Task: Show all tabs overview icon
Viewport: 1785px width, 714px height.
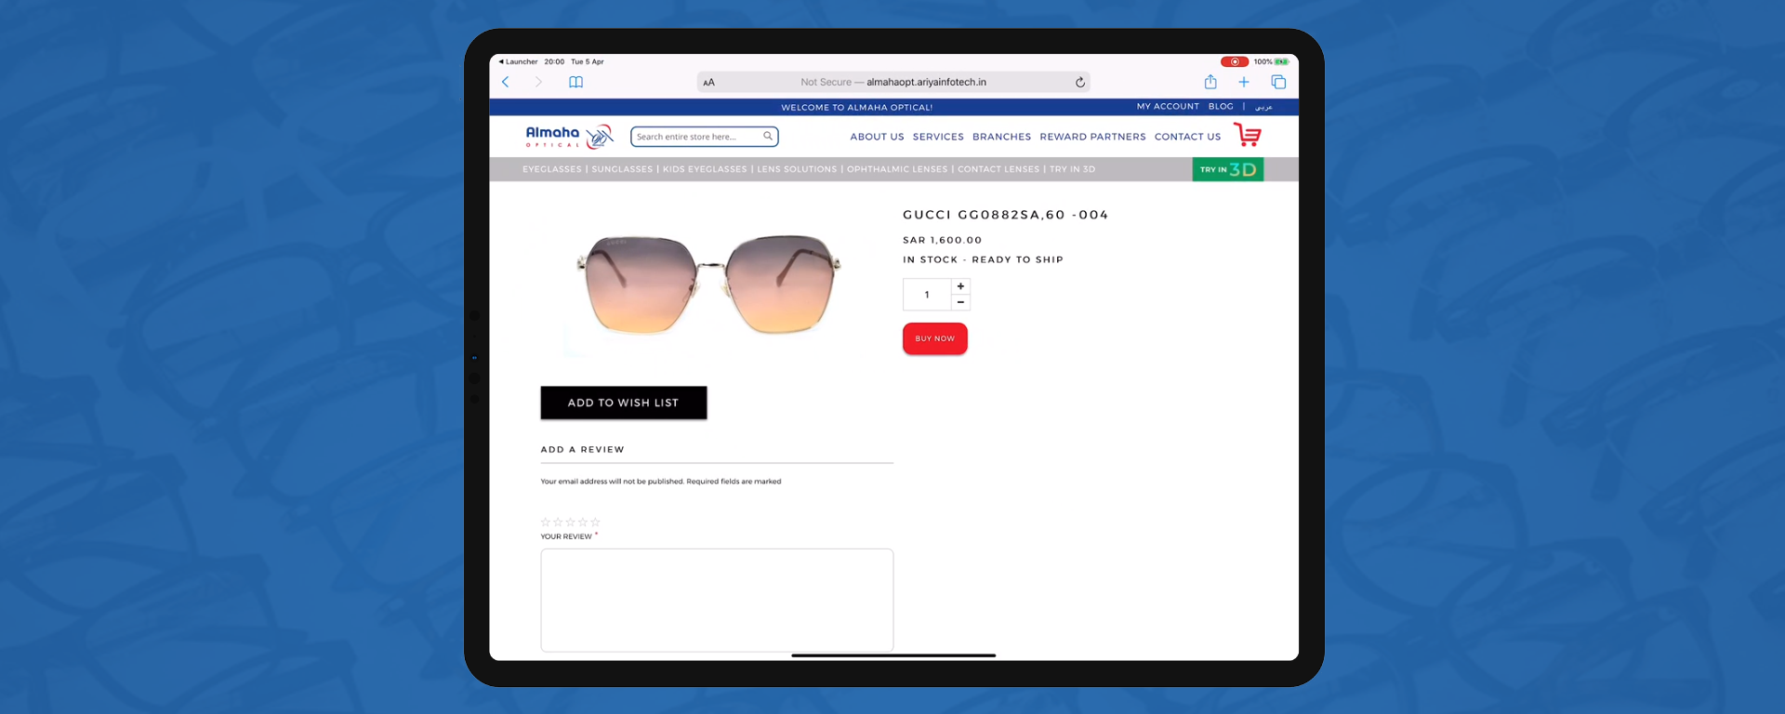Action: coord(1278,82)
